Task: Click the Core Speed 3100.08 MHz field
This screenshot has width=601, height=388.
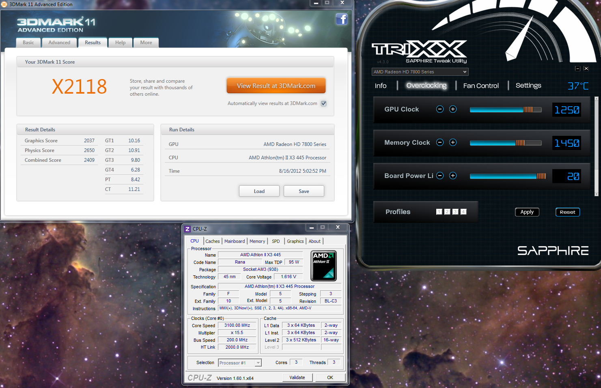Action: (x=237, y=325)
